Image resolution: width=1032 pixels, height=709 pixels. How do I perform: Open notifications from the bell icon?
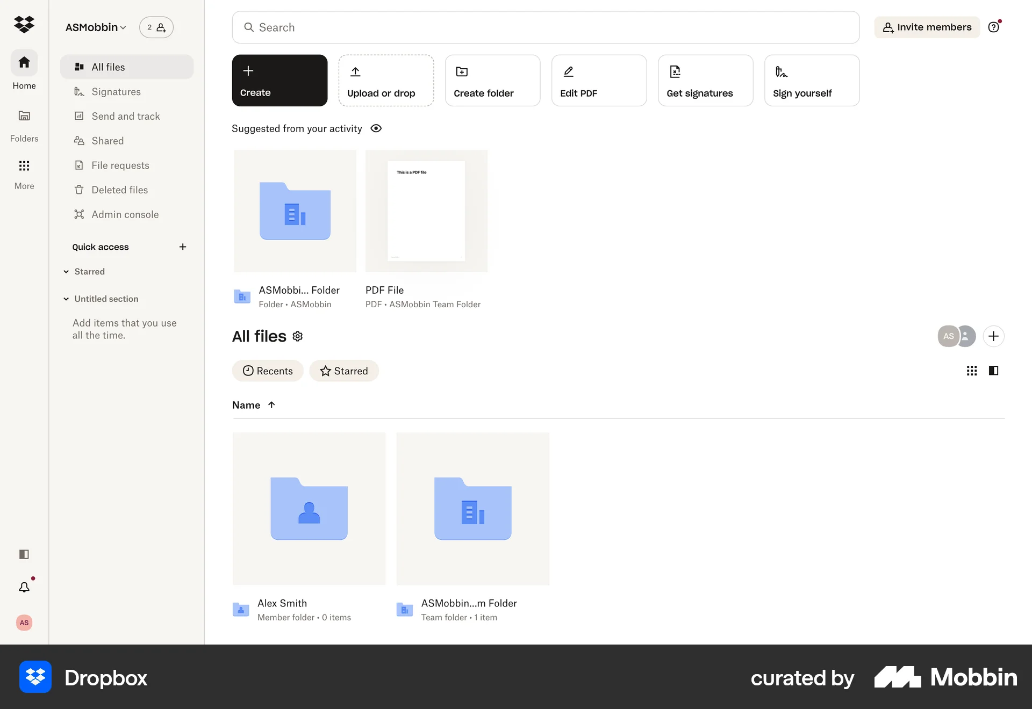[x=24, y=587]
